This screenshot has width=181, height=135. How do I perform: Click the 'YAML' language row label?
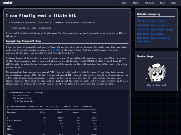pos(9,126)
